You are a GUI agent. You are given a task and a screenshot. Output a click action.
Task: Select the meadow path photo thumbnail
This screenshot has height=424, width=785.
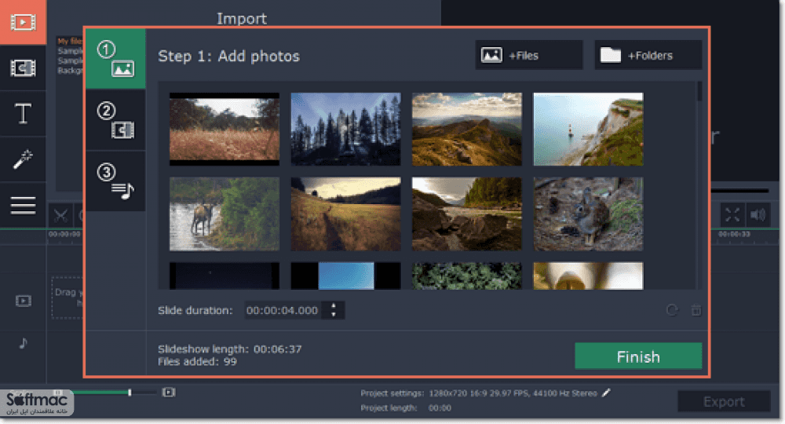click(x=345, y=214)
